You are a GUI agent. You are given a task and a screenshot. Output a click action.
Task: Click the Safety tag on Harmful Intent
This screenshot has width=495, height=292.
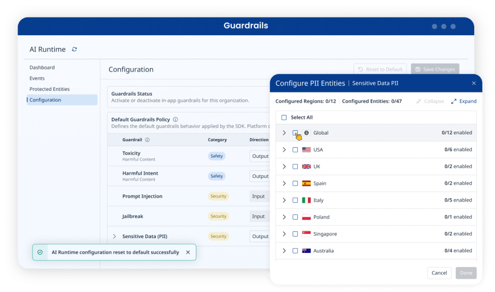pos(217,176)
